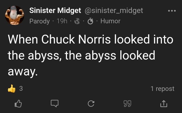Quote this post with the quotation marks icon
Image resolution: width=182 pixels, height=113 pixels.
tap(127, 104)
